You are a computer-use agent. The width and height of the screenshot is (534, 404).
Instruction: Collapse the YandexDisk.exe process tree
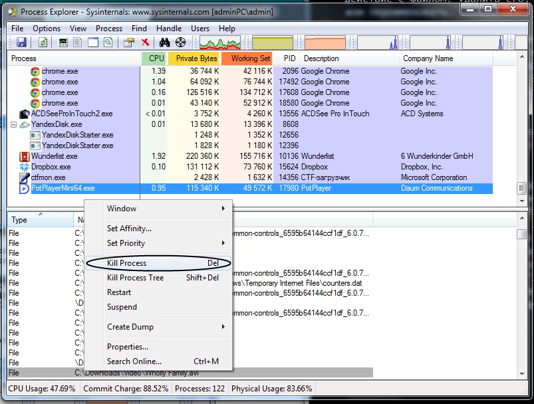point(13,124)
